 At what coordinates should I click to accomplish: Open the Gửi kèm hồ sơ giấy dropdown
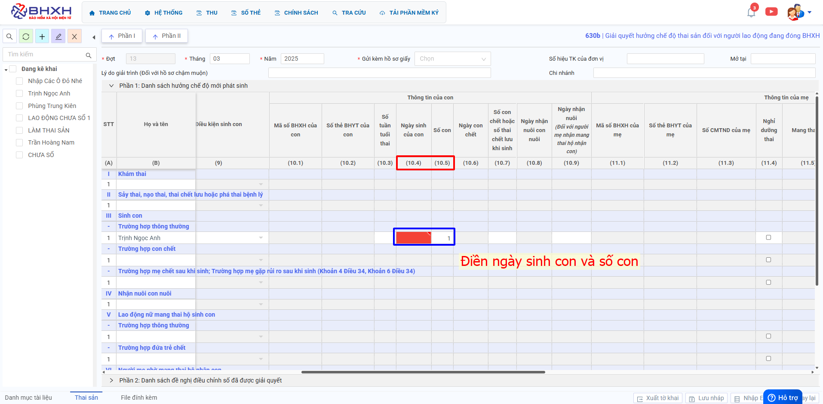(x=452, y=59)
